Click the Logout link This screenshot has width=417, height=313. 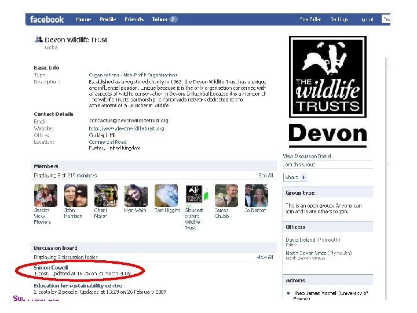click(x=367, y=19)
